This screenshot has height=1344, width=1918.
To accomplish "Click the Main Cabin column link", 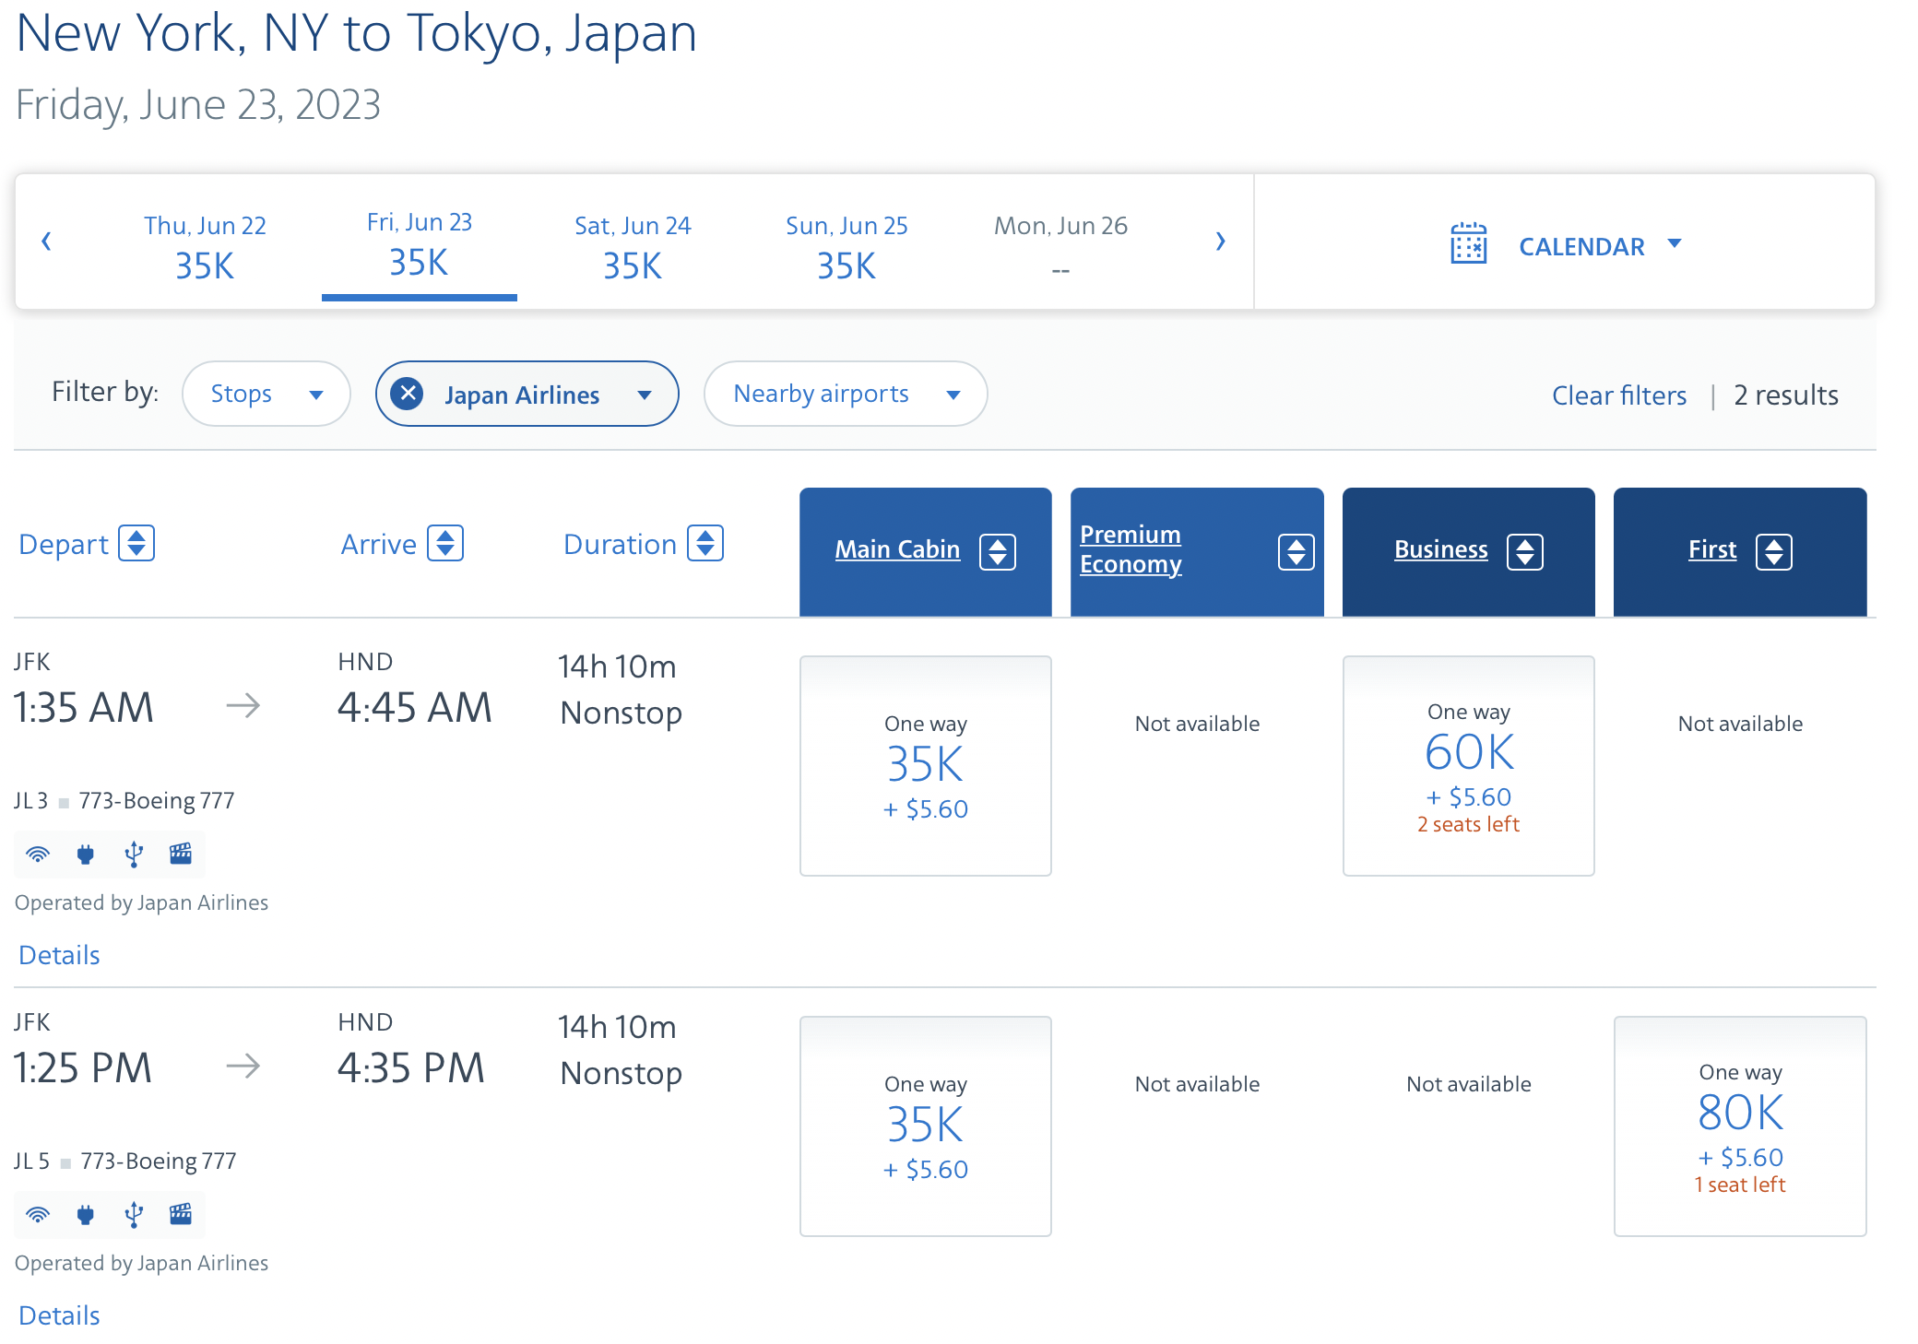I will [x=897, y=549].
